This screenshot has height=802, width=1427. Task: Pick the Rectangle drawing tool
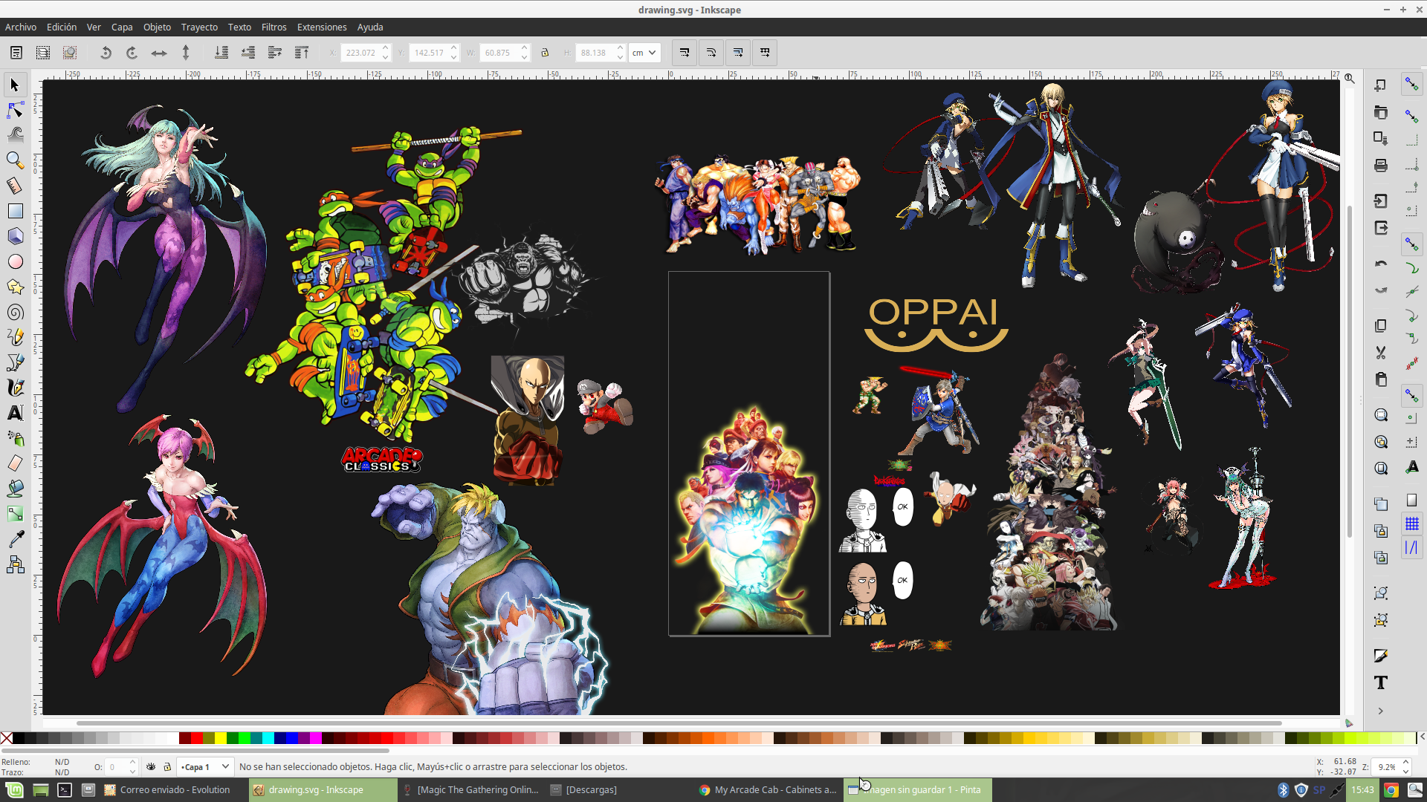point(15,211)
